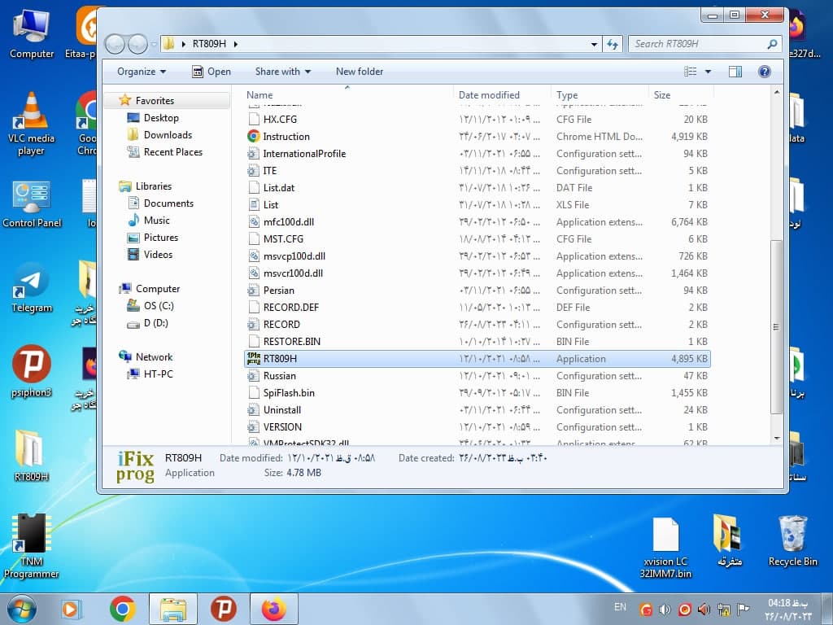
Task: Open the Documents library
Action: (x=168, y=203)
